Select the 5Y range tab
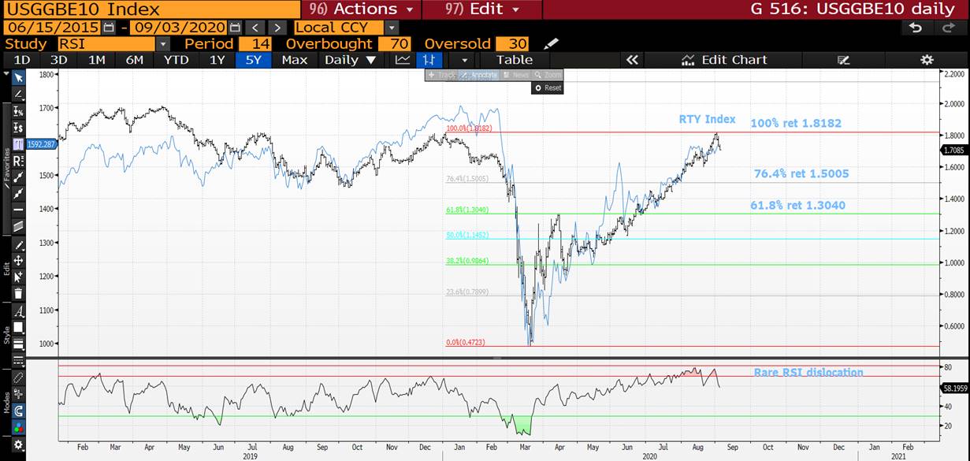Image resolution: width=970 pixels, height=461 pixels. (253, 60)
